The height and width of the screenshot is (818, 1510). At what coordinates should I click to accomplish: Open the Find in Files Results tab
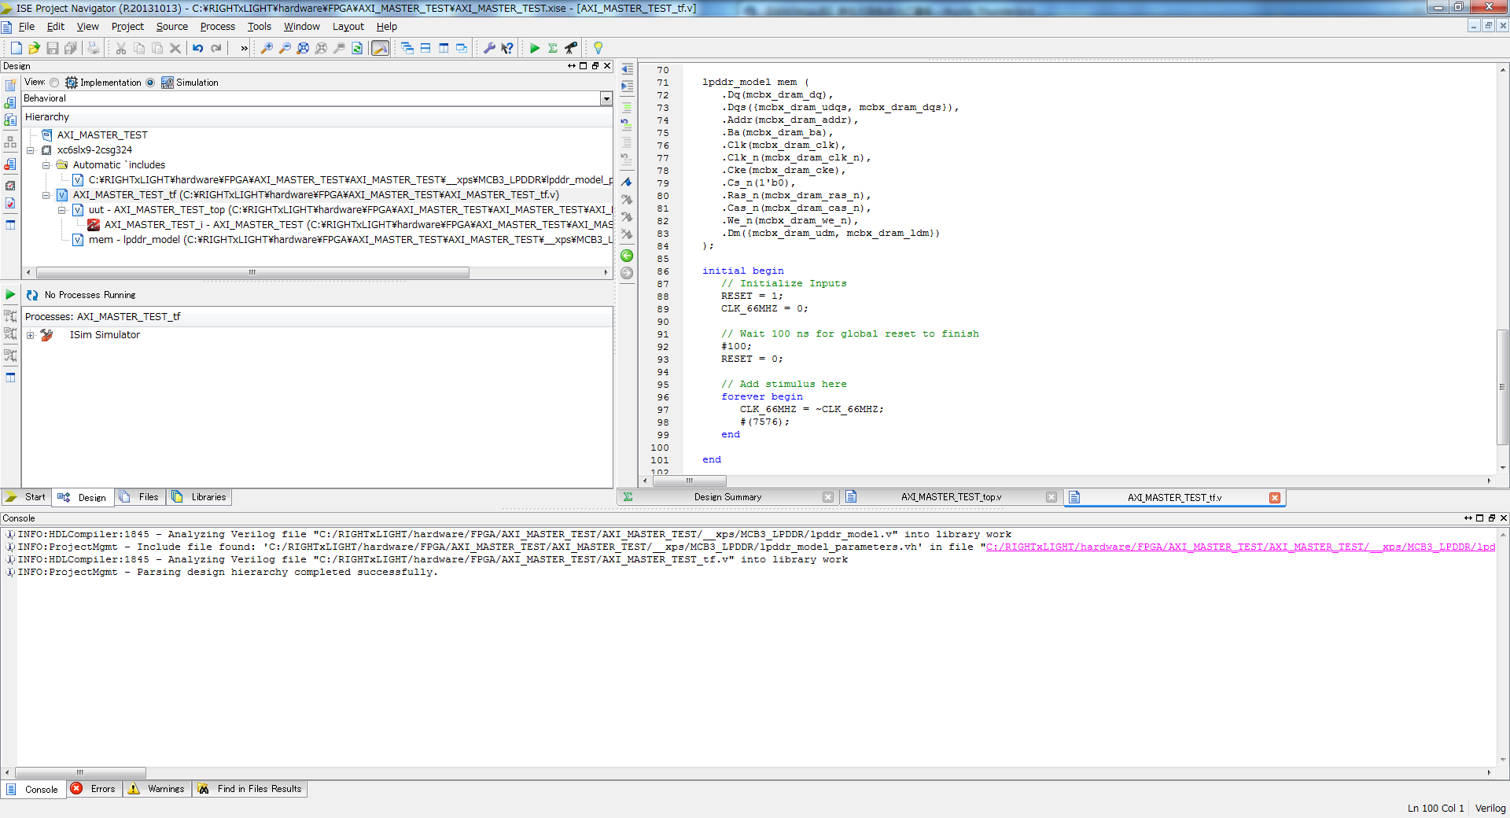[250, 789]
